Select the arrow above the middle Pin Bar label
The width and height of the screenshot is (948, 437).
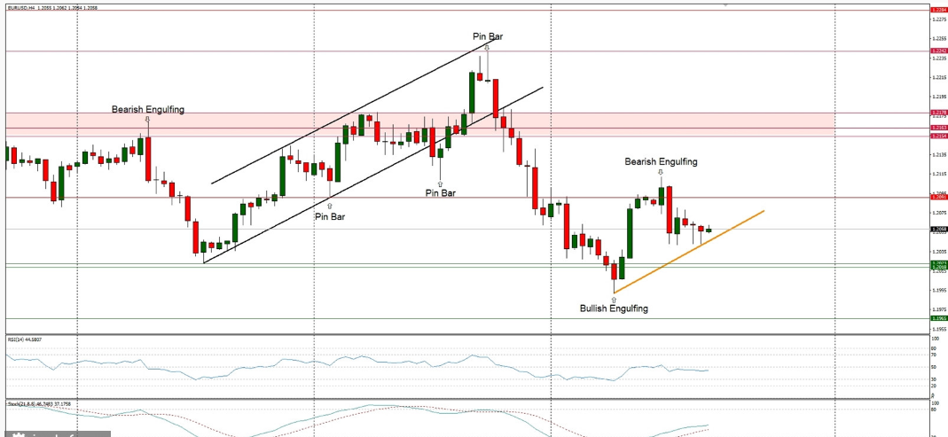(441, 183)
